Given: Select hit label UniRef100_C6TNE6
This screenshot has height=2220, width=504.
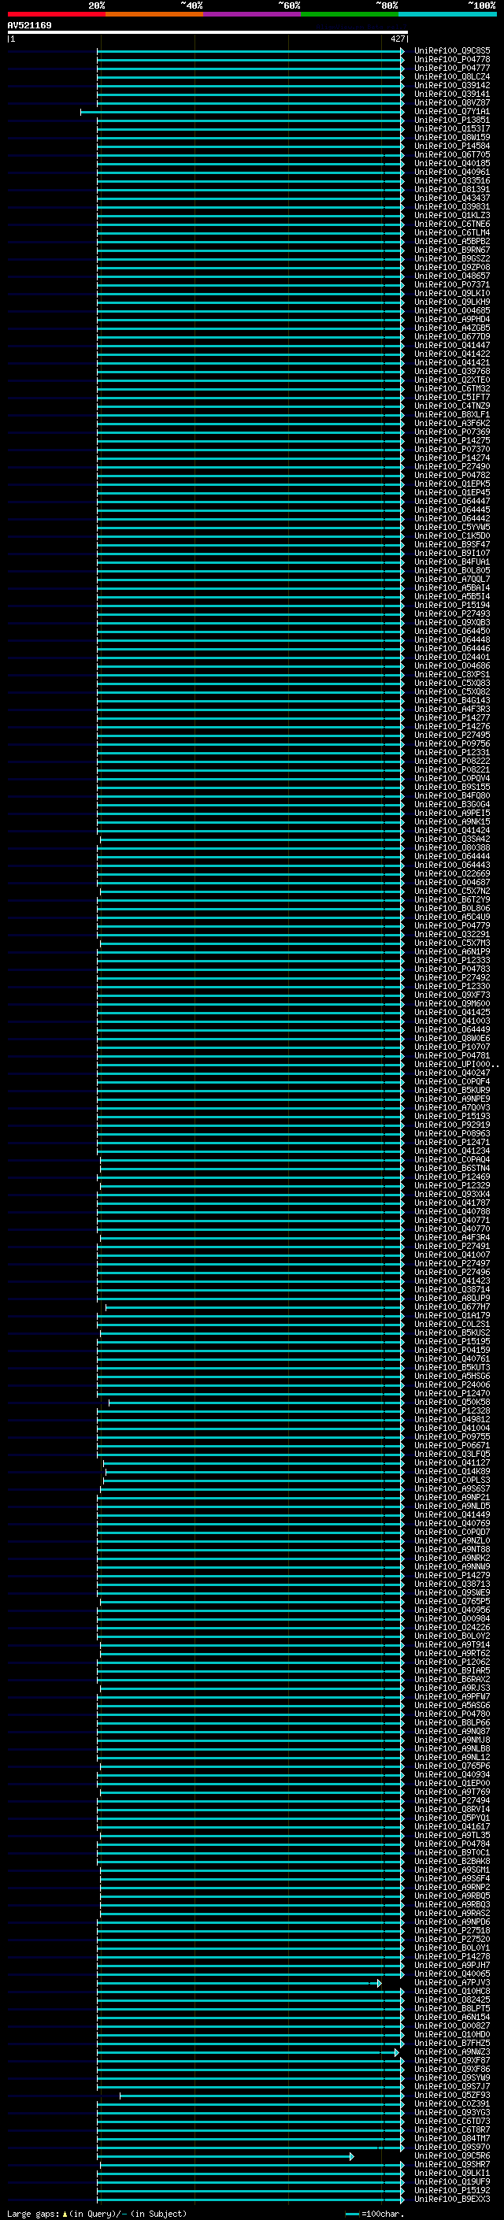Looking at the screenshot, I should (x=452, y=224).
